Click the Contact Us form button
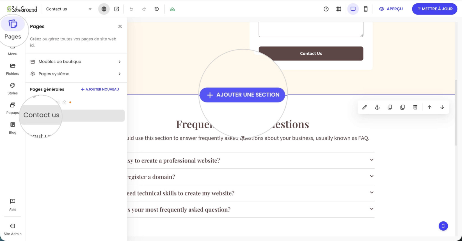Screen dimensions: 462x241 [311, 54]
